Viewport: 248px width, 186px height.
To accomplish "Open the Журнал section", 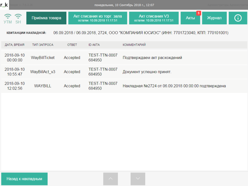I will click(x=214, y=18).
